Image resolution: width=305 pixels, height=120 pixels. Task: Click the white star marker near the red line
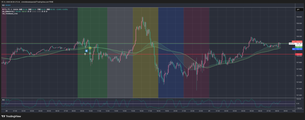point(90,53)
